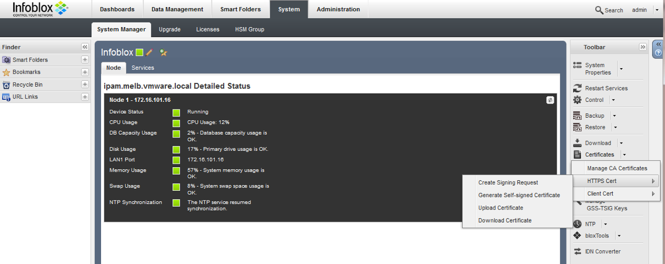Click the Search magnifier icon
This screenshot has height=264, width=665.
click(x=599, y=10)
